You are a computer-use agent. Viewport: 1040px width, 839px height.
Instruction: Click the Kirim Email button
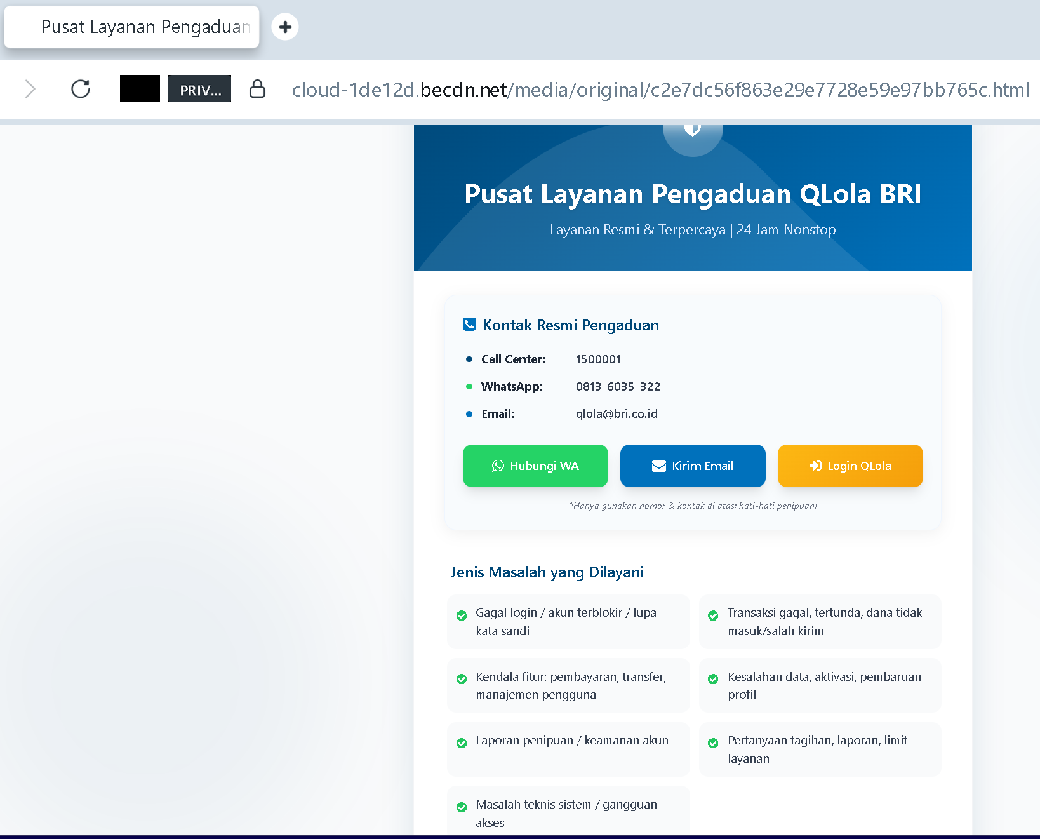693,466
